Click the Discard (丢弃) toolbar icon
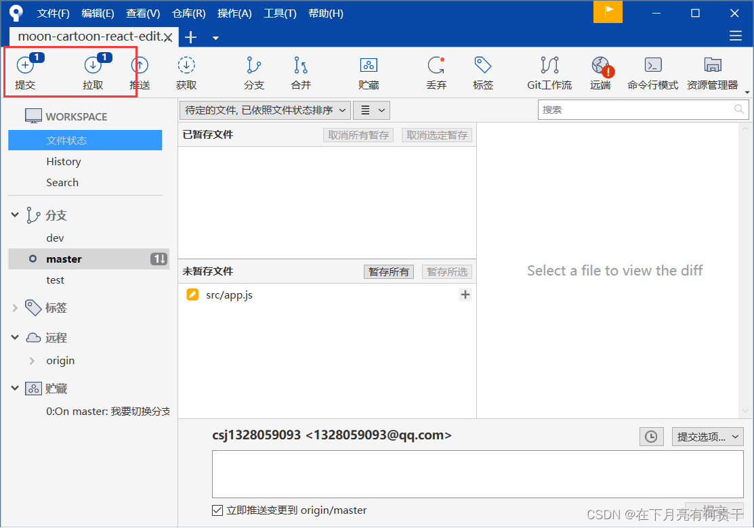This screenshot has height=528, width=754. (x=436, y=72)
